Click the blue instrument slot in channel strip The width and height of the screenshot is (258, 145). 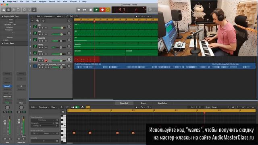click(x=7, y=86)
